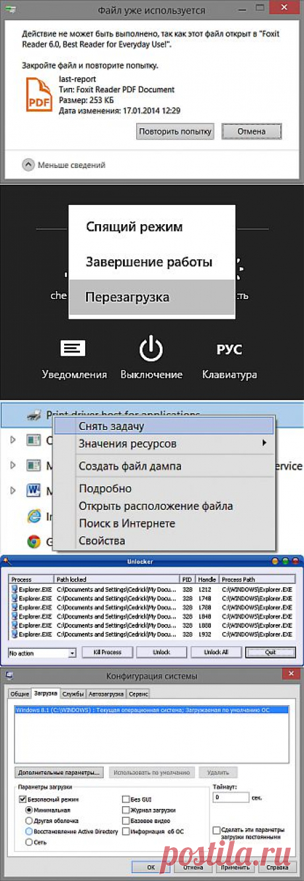Select Unlocker row with handle 1888
The image size is (304, 881).
152,624
